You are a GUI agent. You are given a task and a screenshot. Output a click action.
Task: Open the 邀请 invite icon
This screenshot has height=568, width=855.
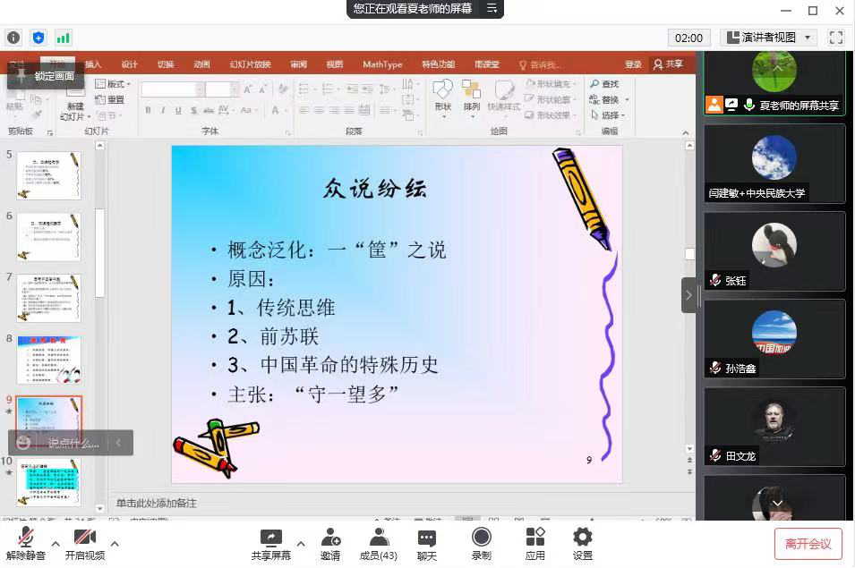[330, 542]
